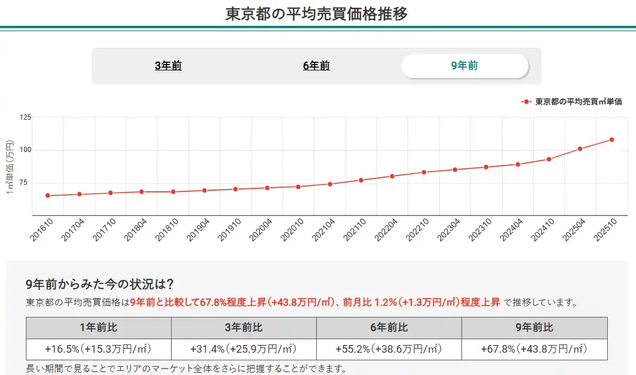Click the first 201610 data point
The width and height of the screenshot is (636, 375).
tap(47, 195)
